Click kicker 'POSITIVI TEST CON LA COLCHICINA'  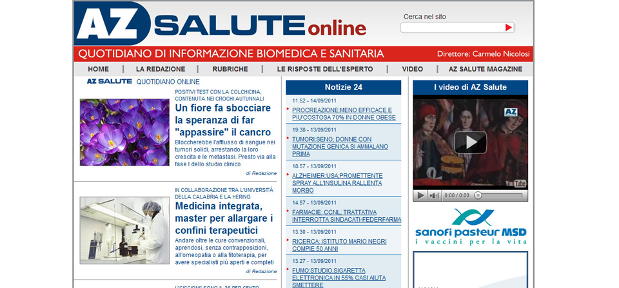[x=219, y=95]
